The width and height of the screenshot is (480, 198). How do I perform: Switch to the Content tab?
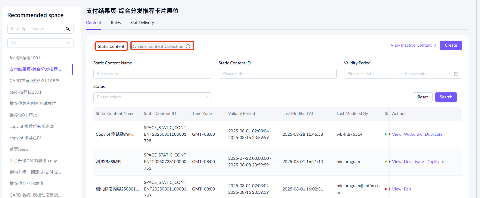[94, 23]
